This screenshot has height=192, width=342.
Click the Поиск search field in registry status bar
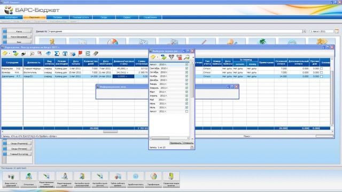[324, 137]
